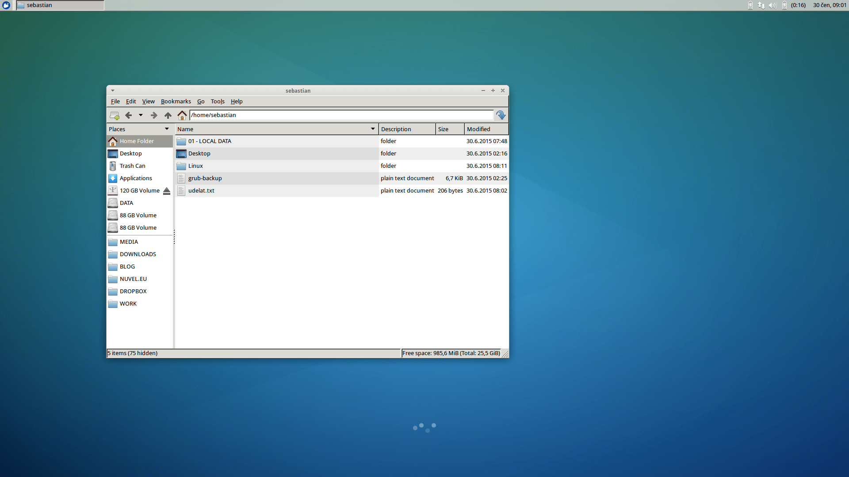Image resolution: width=849 pixels, height=477 pixels.
Task: Sort by the Name column header
Action: click(277, 129)
